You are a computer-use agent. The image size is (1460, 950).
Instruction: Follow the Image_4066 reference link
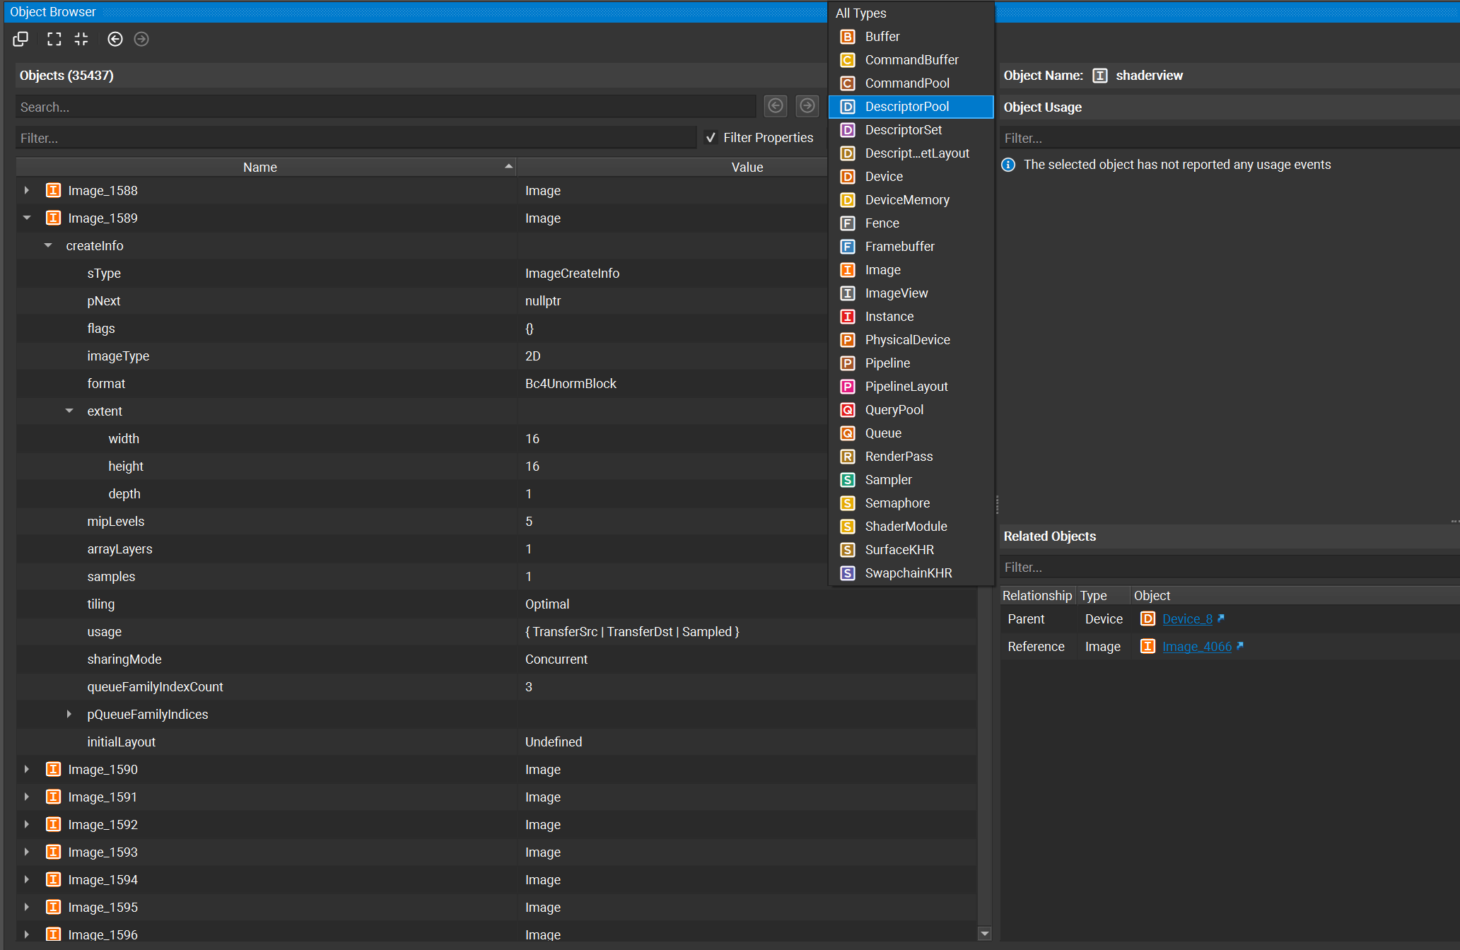pyautogui.click(x=1197, y=646)
